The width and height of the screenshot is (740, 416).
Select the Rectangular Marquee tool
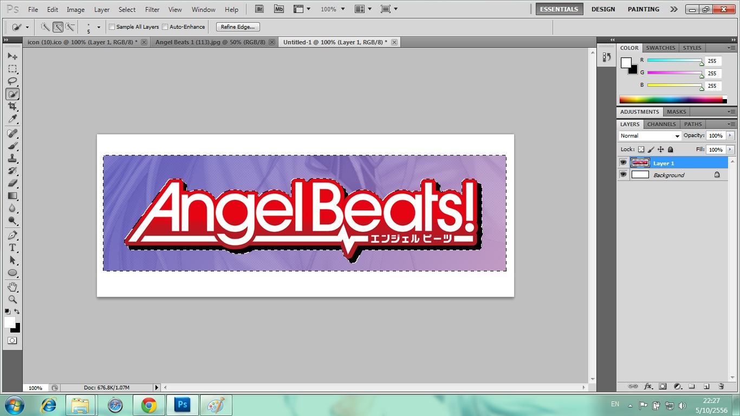click(x=12, y=69)
